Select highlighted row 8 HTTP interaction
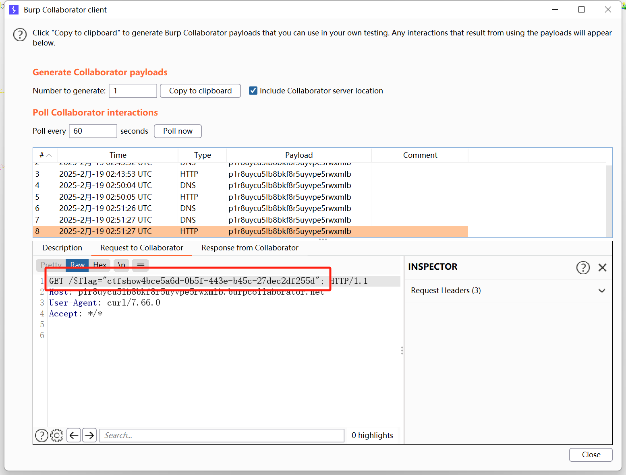 tap(251, 231)
